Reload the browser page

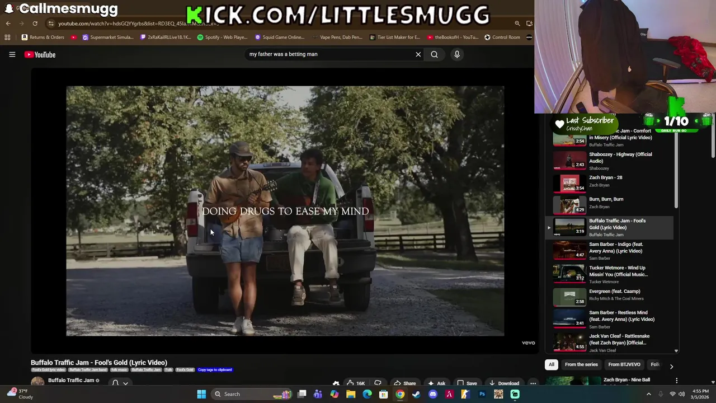(x=35, y=24)
